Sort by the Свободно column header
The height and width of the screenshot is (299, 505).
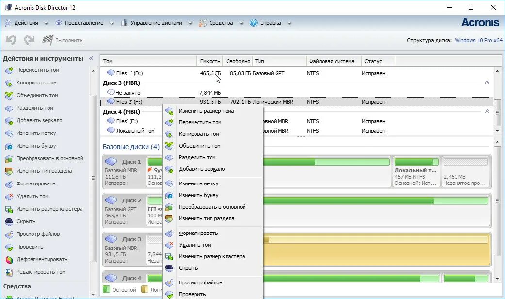pos(238,61)
